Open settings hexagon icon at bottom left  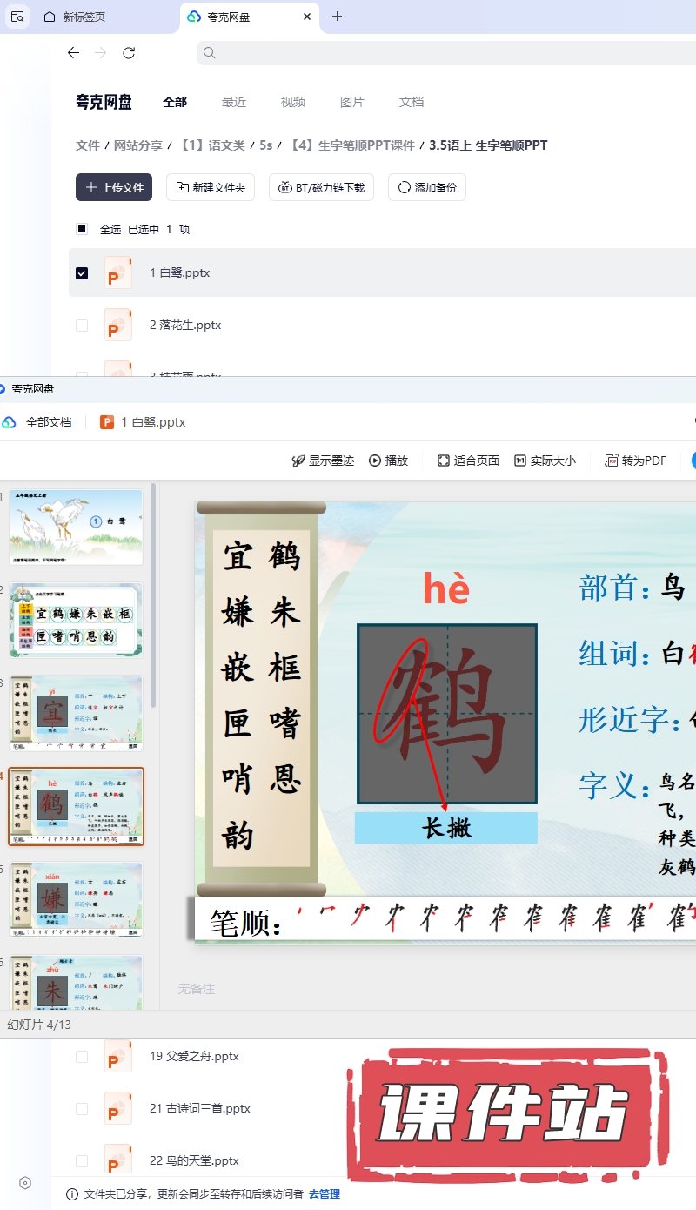(x=25, y=1182)
